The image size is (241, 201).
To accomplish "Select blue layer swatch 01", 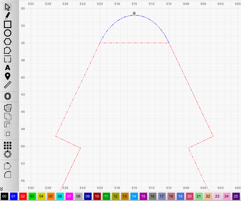I will (14, 196).
